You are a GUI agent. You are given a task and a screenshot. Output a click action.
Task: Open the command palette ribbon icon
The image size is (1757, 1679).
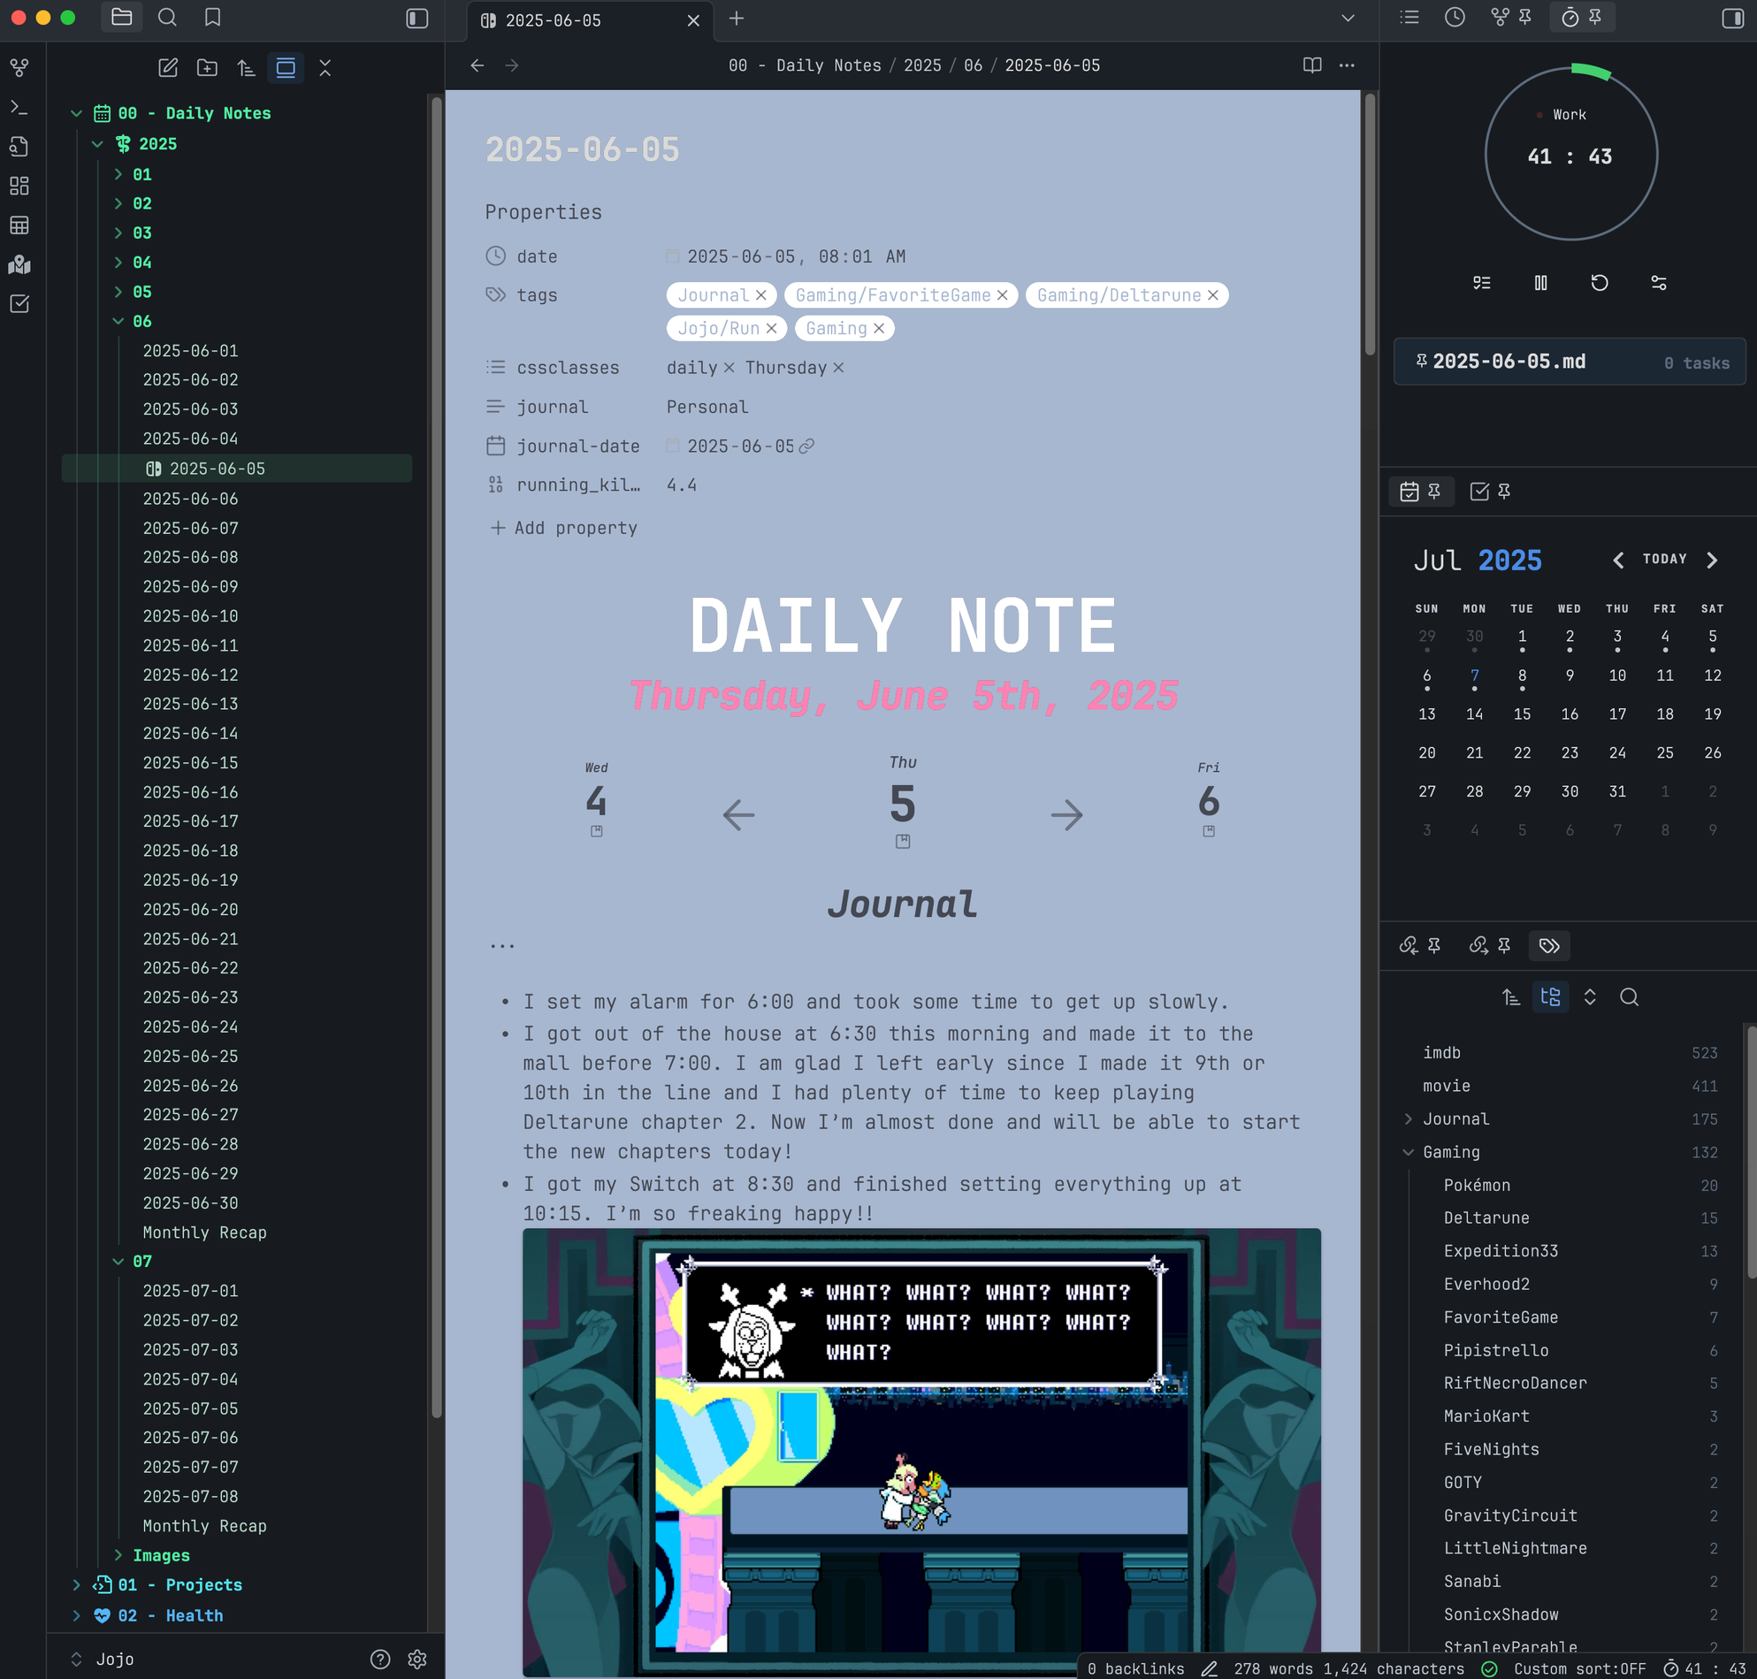click(19, 107)
